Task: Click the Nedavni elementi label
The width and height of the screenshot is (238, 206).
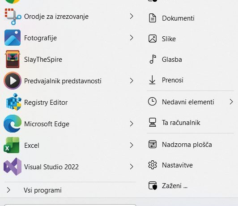Action: click(188, 102)
